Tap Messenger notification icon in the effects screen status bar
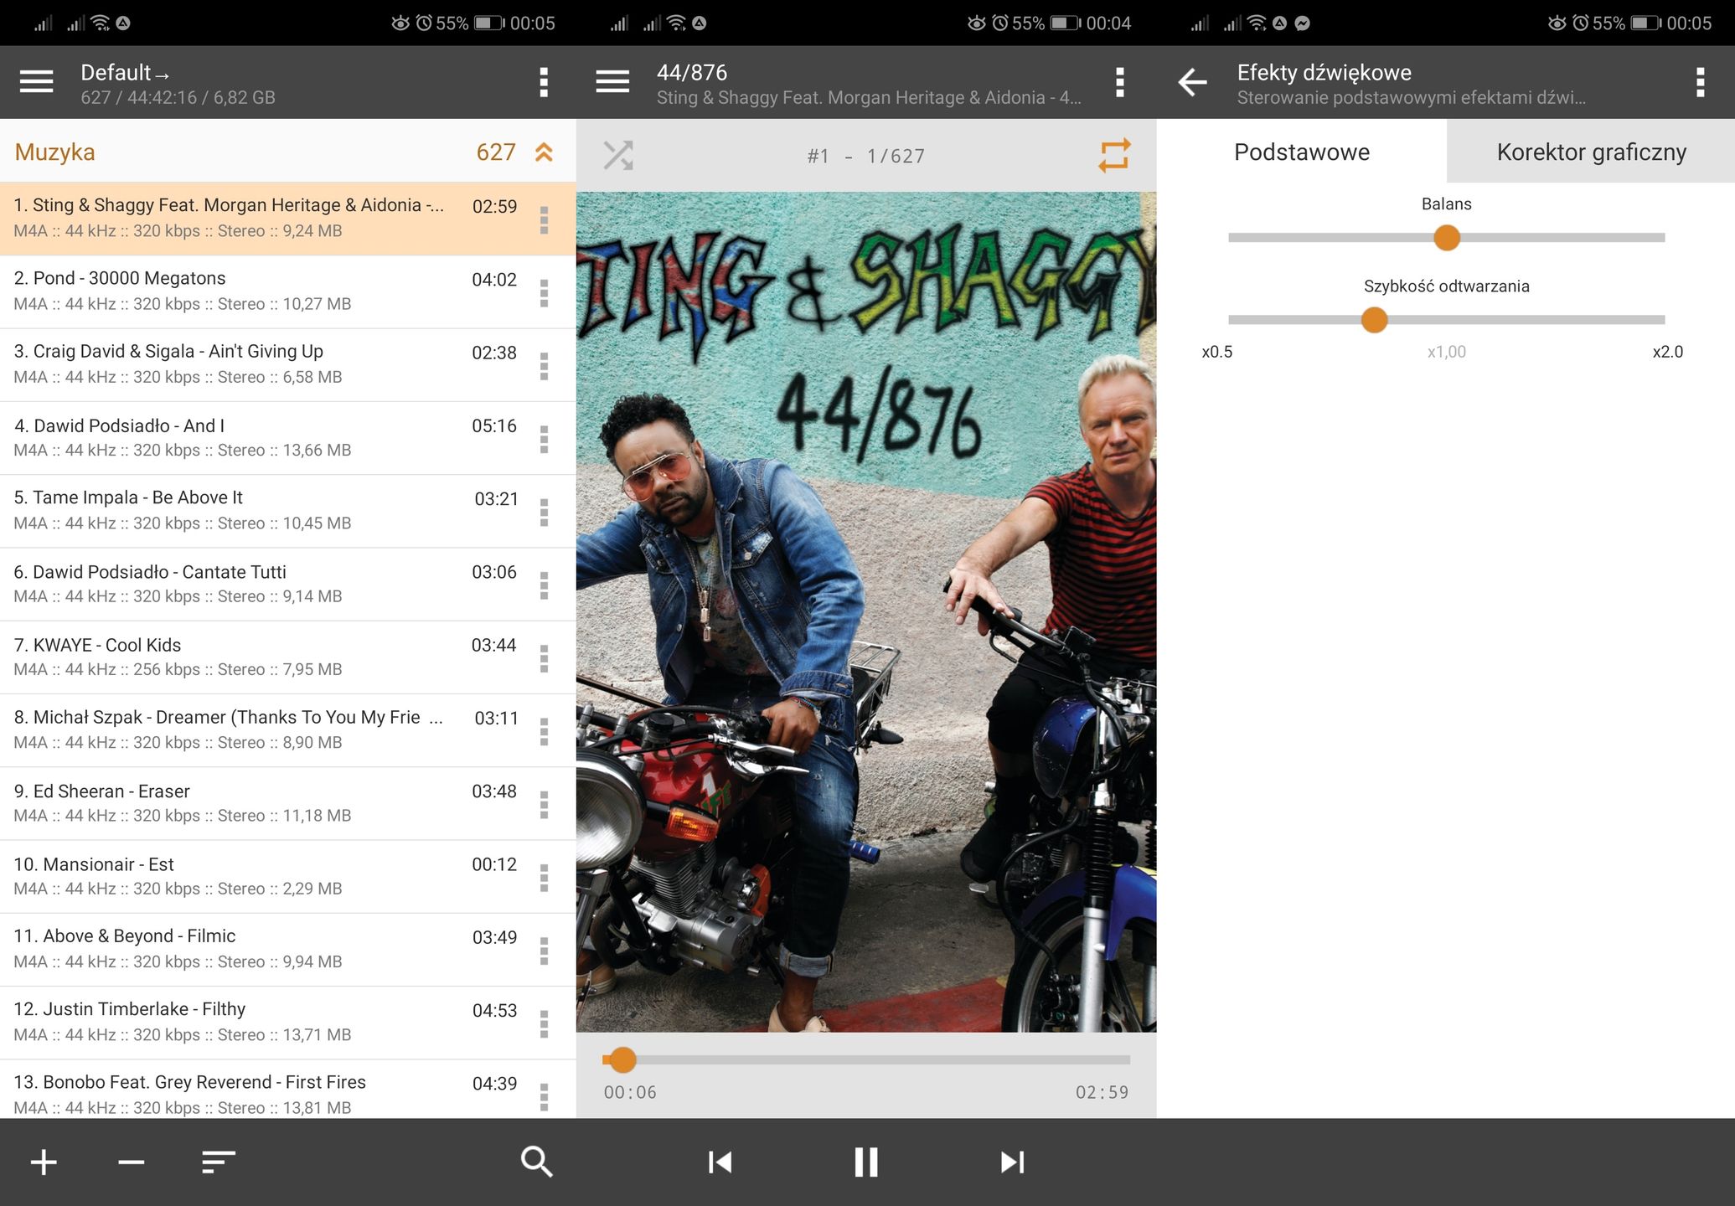1735x1206 pixels. (1302, 23)
